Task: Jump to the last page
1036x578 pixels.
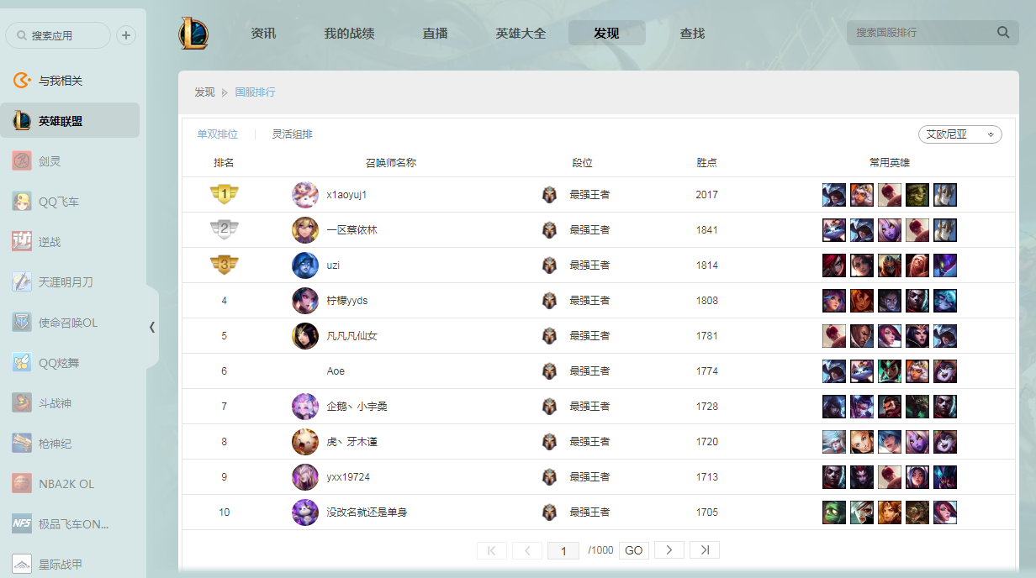Action: point(705,550)
